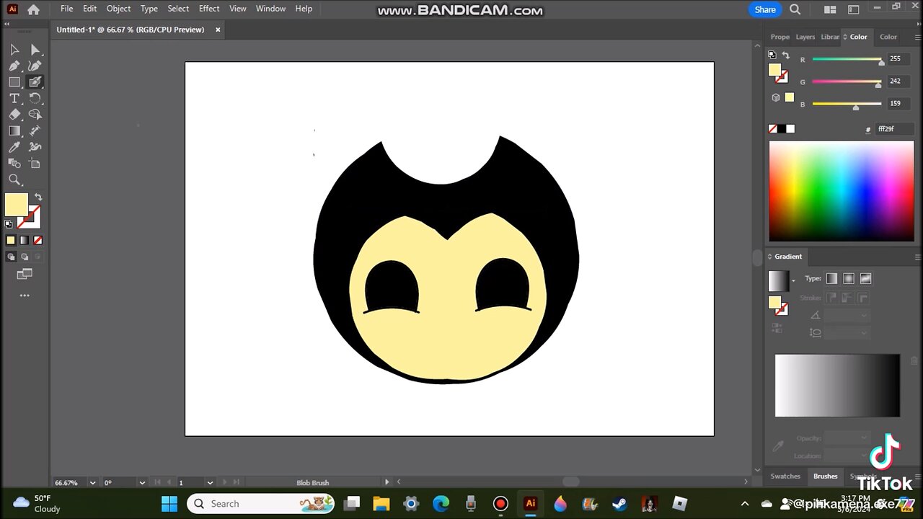Open Switch Workspace dropdown in top bar
This screenshot has height=519, width=923.
(854, 9)
